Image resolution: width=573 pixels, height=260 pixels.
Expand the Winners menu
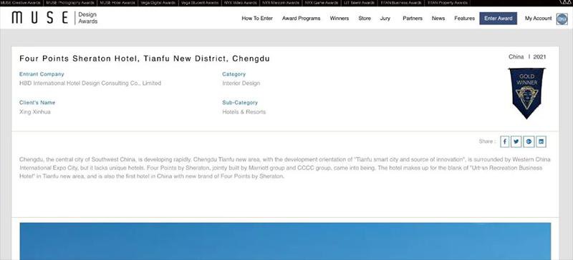point(339,19)
